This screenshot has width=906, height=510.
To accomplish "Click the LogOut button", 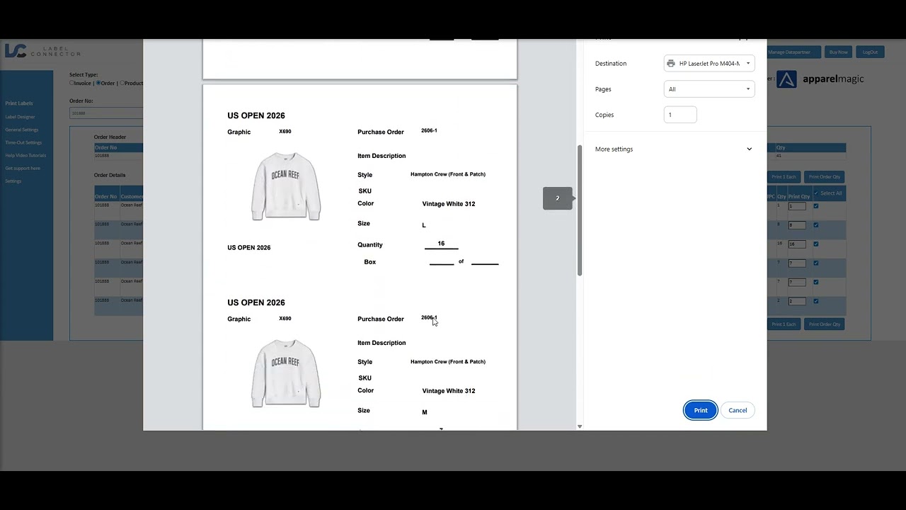I will pyautogui.click(x=870, y=52).
